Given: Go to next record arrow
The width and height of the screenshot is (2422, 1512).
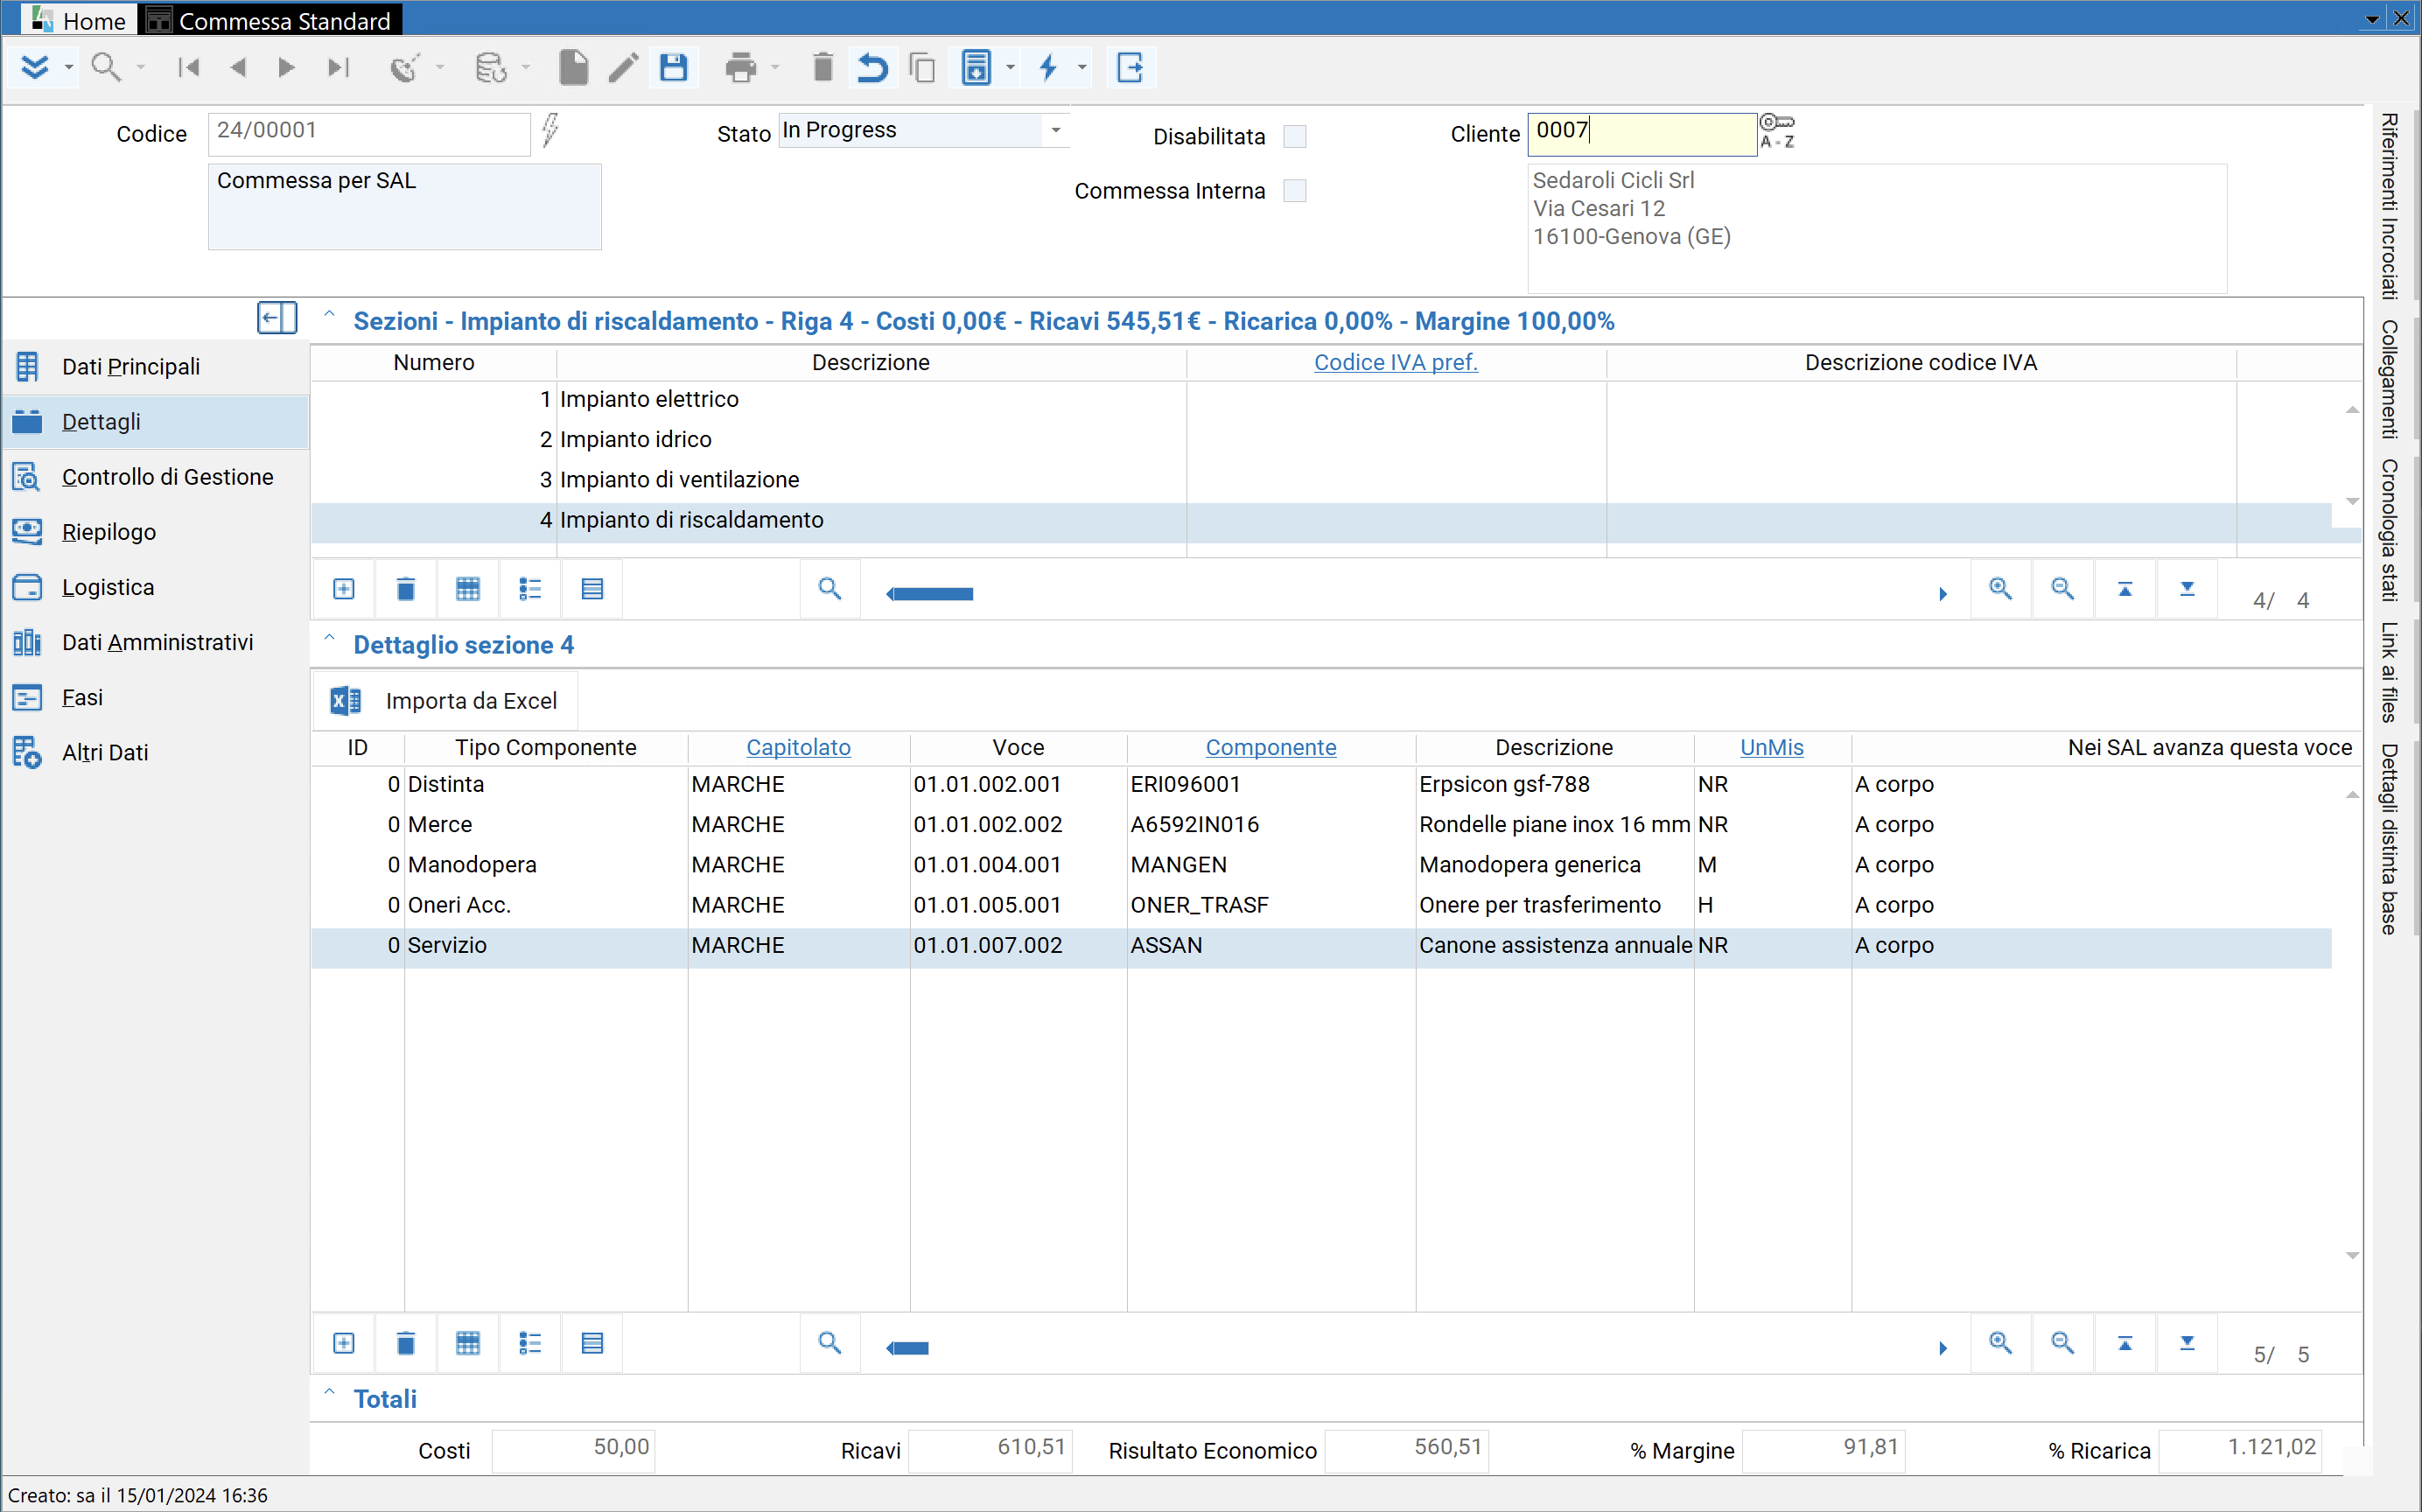Looking at the screenshot, I should click(x=286, y=68).
